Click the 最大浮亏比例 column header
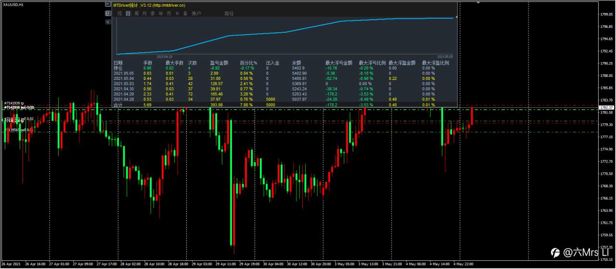Image resolution: width=616 pixels, height=269 pixels. tap(372, 63)
